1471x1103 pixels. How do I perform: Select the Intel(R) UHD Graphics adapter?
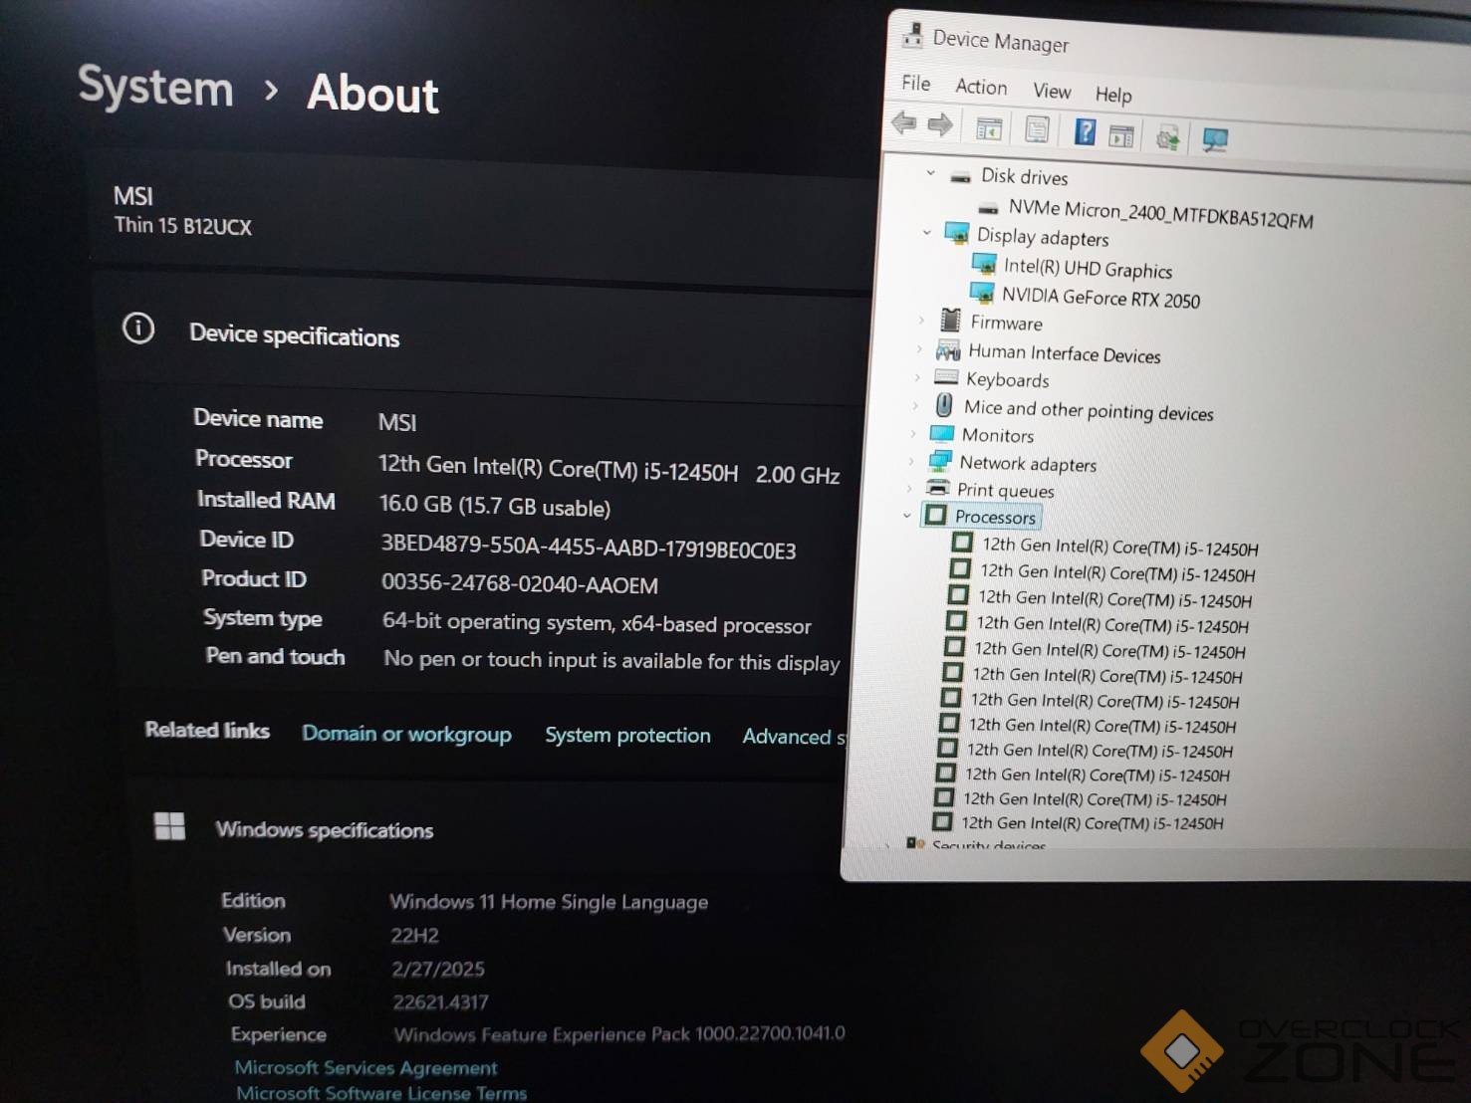[1088, 268]
